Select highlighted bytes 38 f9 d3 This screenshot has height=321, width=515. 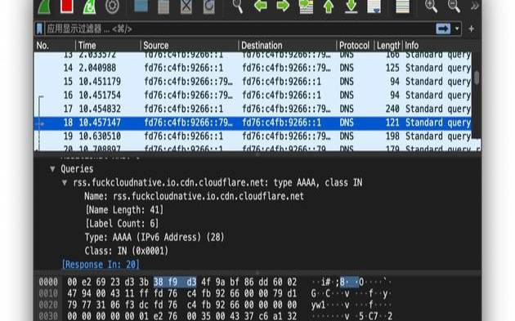[175, 282]
